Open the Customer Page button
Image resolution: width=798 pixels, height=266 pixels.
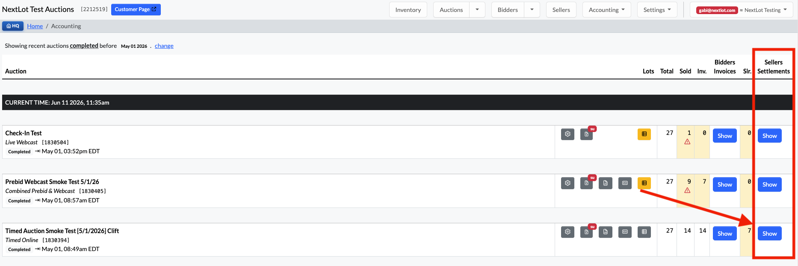click(136, 9)
